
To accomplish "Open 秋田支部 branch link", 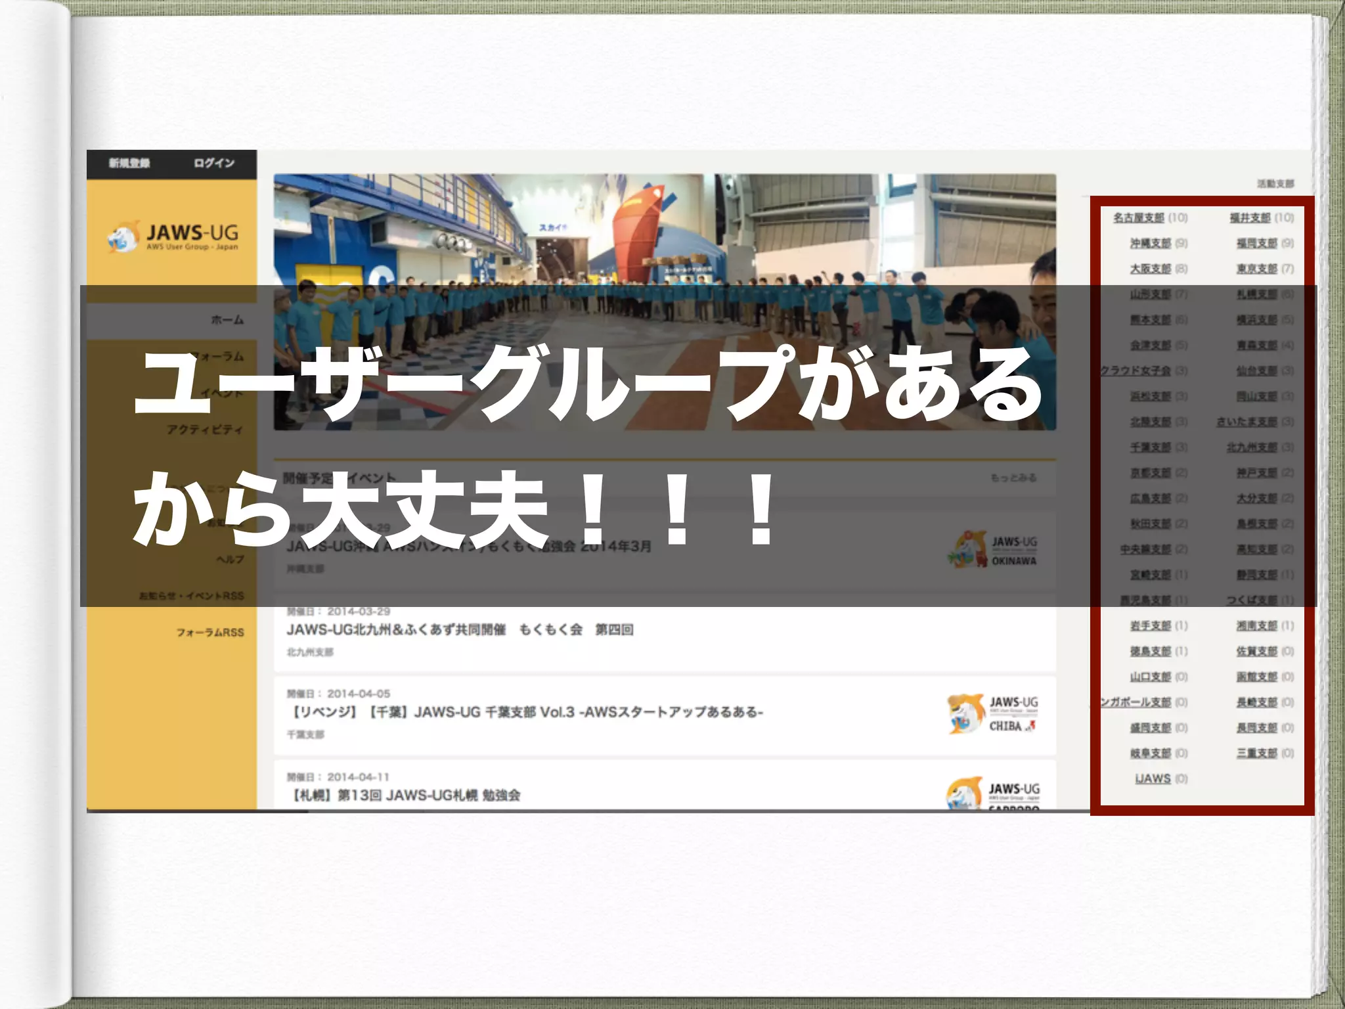I will tap(1151, 524).
